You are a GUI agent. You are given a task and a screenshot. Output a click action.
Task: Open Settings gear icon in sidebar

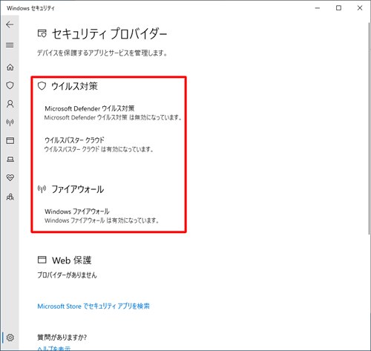tap(10, 338)
